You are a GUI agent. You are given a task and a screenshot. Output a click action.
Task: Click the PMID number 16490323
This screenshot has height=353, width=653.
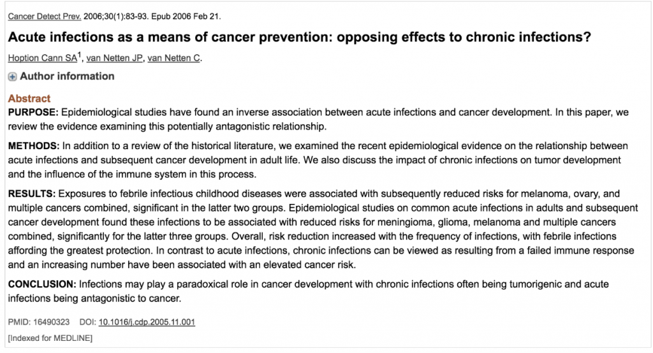tap(51, 322)
